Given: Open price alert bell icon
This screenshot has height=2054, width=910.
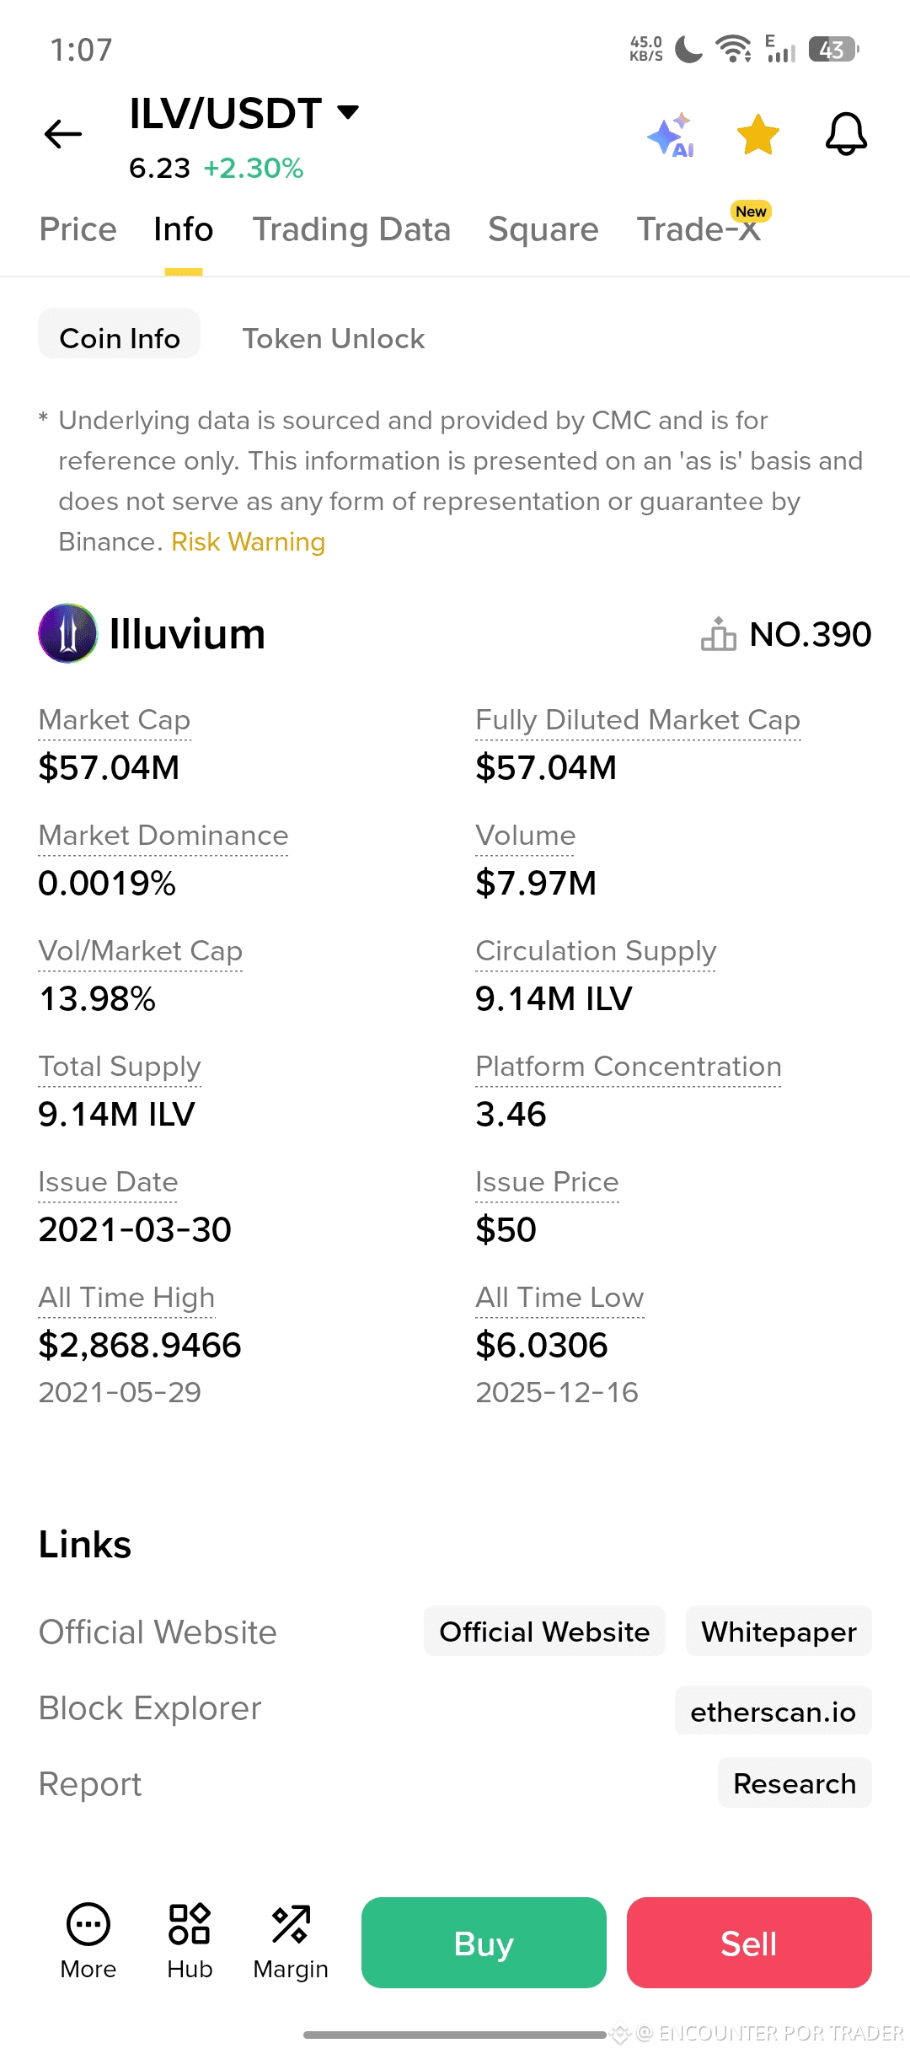Looking at the screenshot, I should click(x=846, y=134).
